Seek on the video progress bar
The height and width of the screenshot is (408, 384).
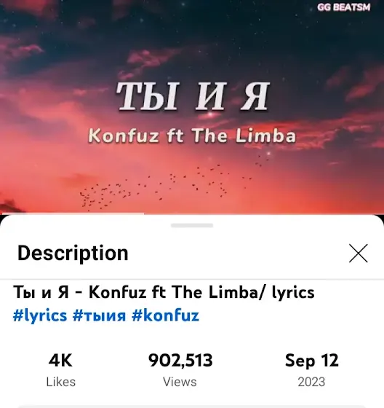192,214
